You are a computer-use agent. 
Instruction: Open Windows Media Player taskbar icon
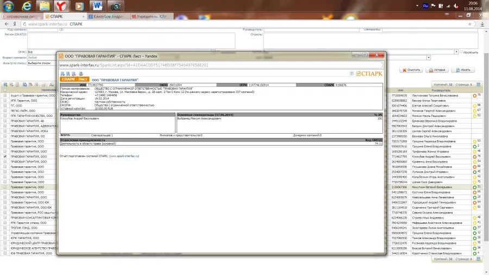pyautogui.click(x=79, y=5)
